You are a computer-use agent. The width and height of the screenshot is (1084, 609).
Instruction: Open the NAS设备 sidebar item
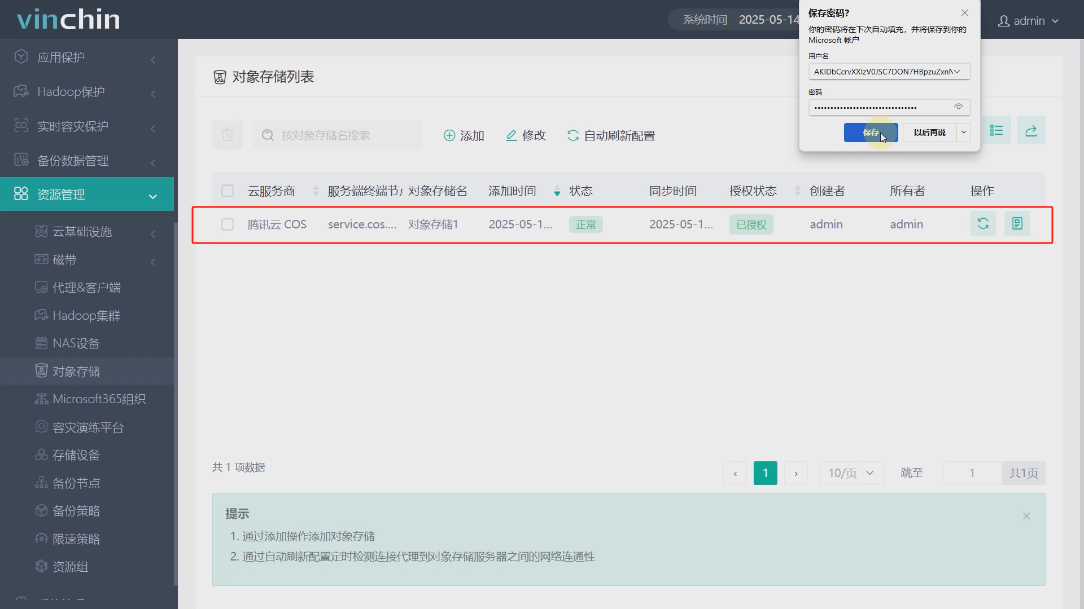tap(76, 343)
